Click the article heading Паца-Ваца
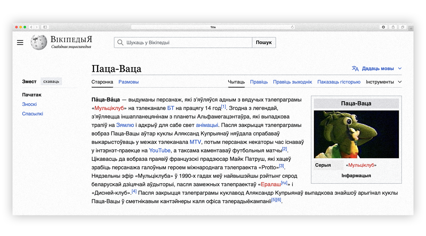 pos(116,68)
